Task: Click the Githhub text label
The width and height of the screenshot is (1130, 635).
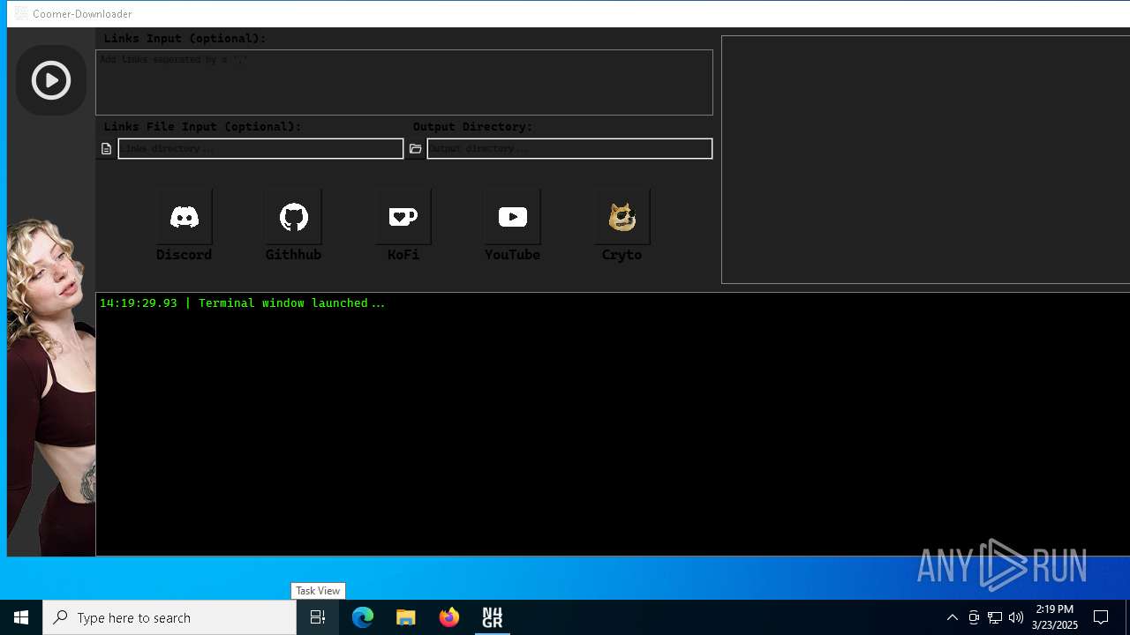Action: [293, 255]
